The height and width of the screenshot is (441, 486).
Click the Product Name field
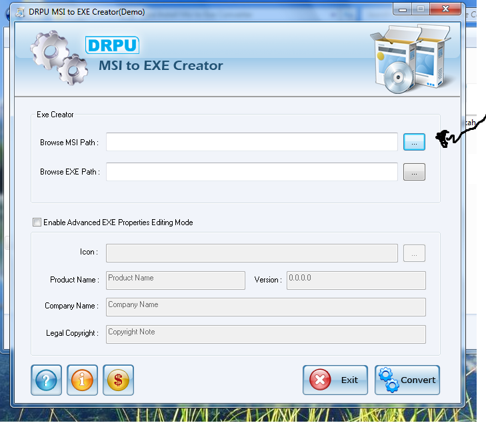pos(175,280)
